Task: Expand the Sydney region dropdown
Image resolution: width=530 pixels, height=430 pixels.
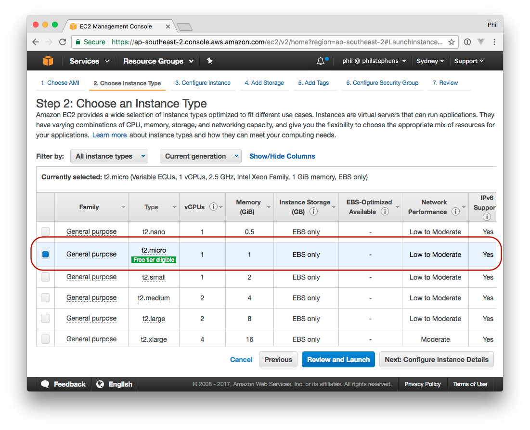Action: pyautogui.click(x=430, y=61)
